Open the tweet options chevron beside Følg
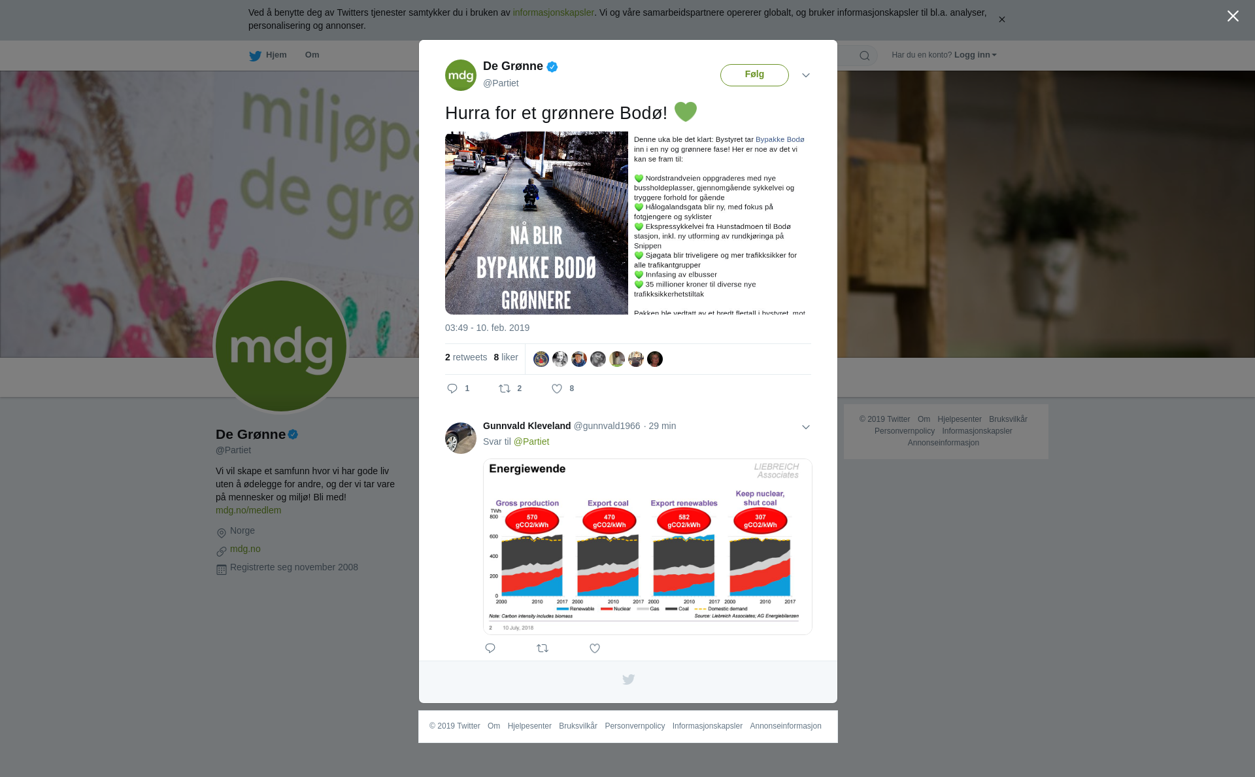Viewport: 1255px width, 777px height. (806, 75)
